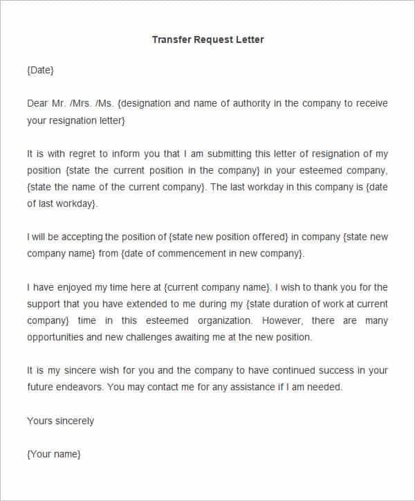Click the 'Yours sincerely' closing
Viewport: 415px width, 501px height.
coord(61,421)
